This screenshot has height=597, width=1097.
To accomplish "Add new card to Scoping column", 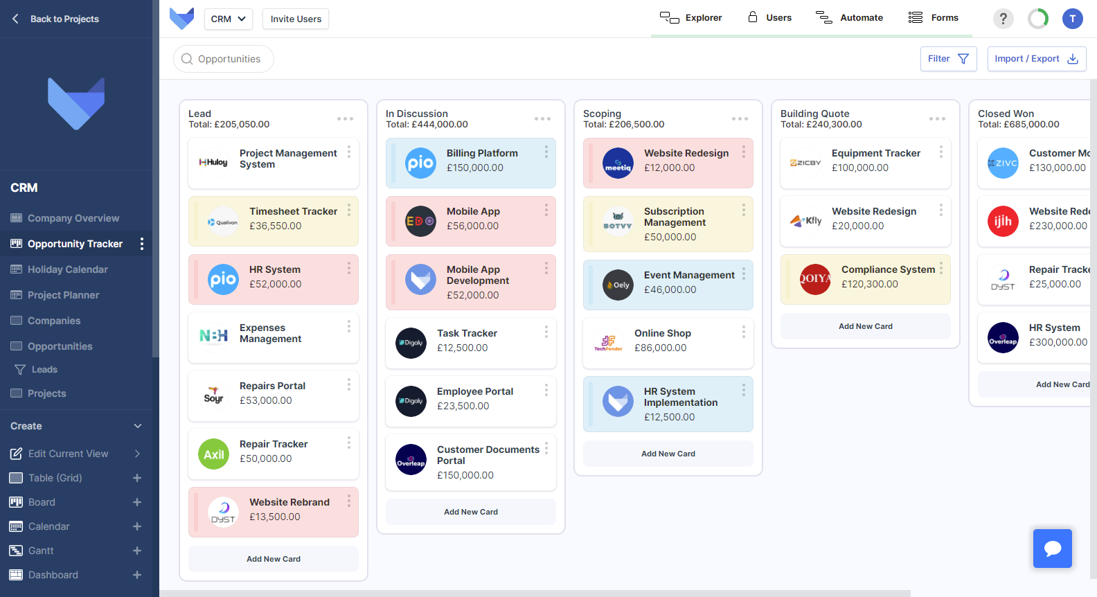I will point(668,454).
